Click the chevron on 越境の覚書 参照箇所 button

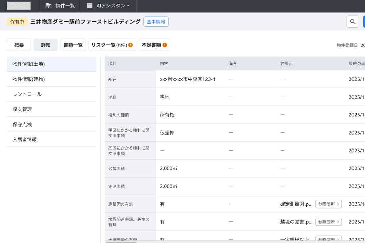[338, 222]
